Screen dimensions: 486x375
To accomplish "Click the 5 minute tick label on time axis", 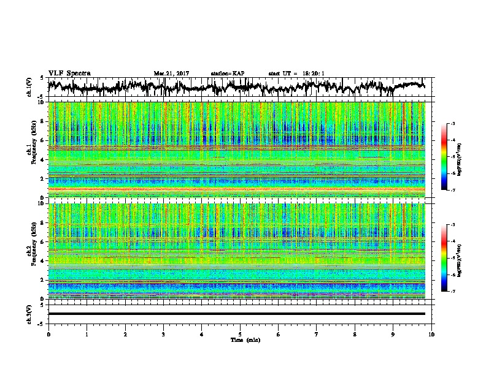I will (240, 335).
